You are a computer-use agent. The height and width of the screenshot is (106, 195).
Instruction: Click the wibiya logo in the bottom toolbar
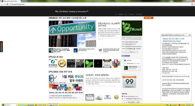(188, 105)
